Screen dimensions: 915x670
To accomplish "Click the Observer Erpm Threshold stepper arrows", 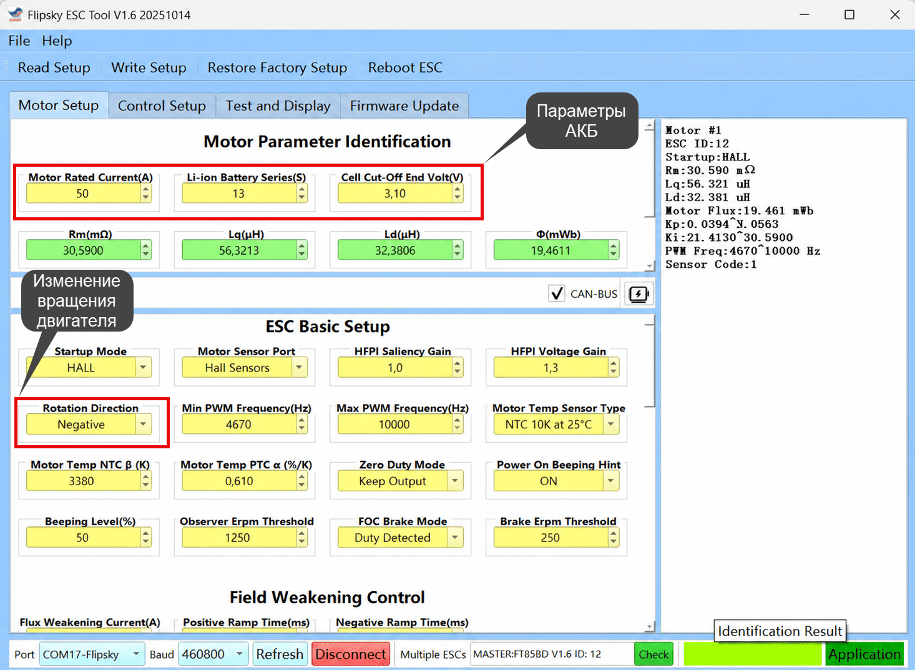I will [302, 538].
